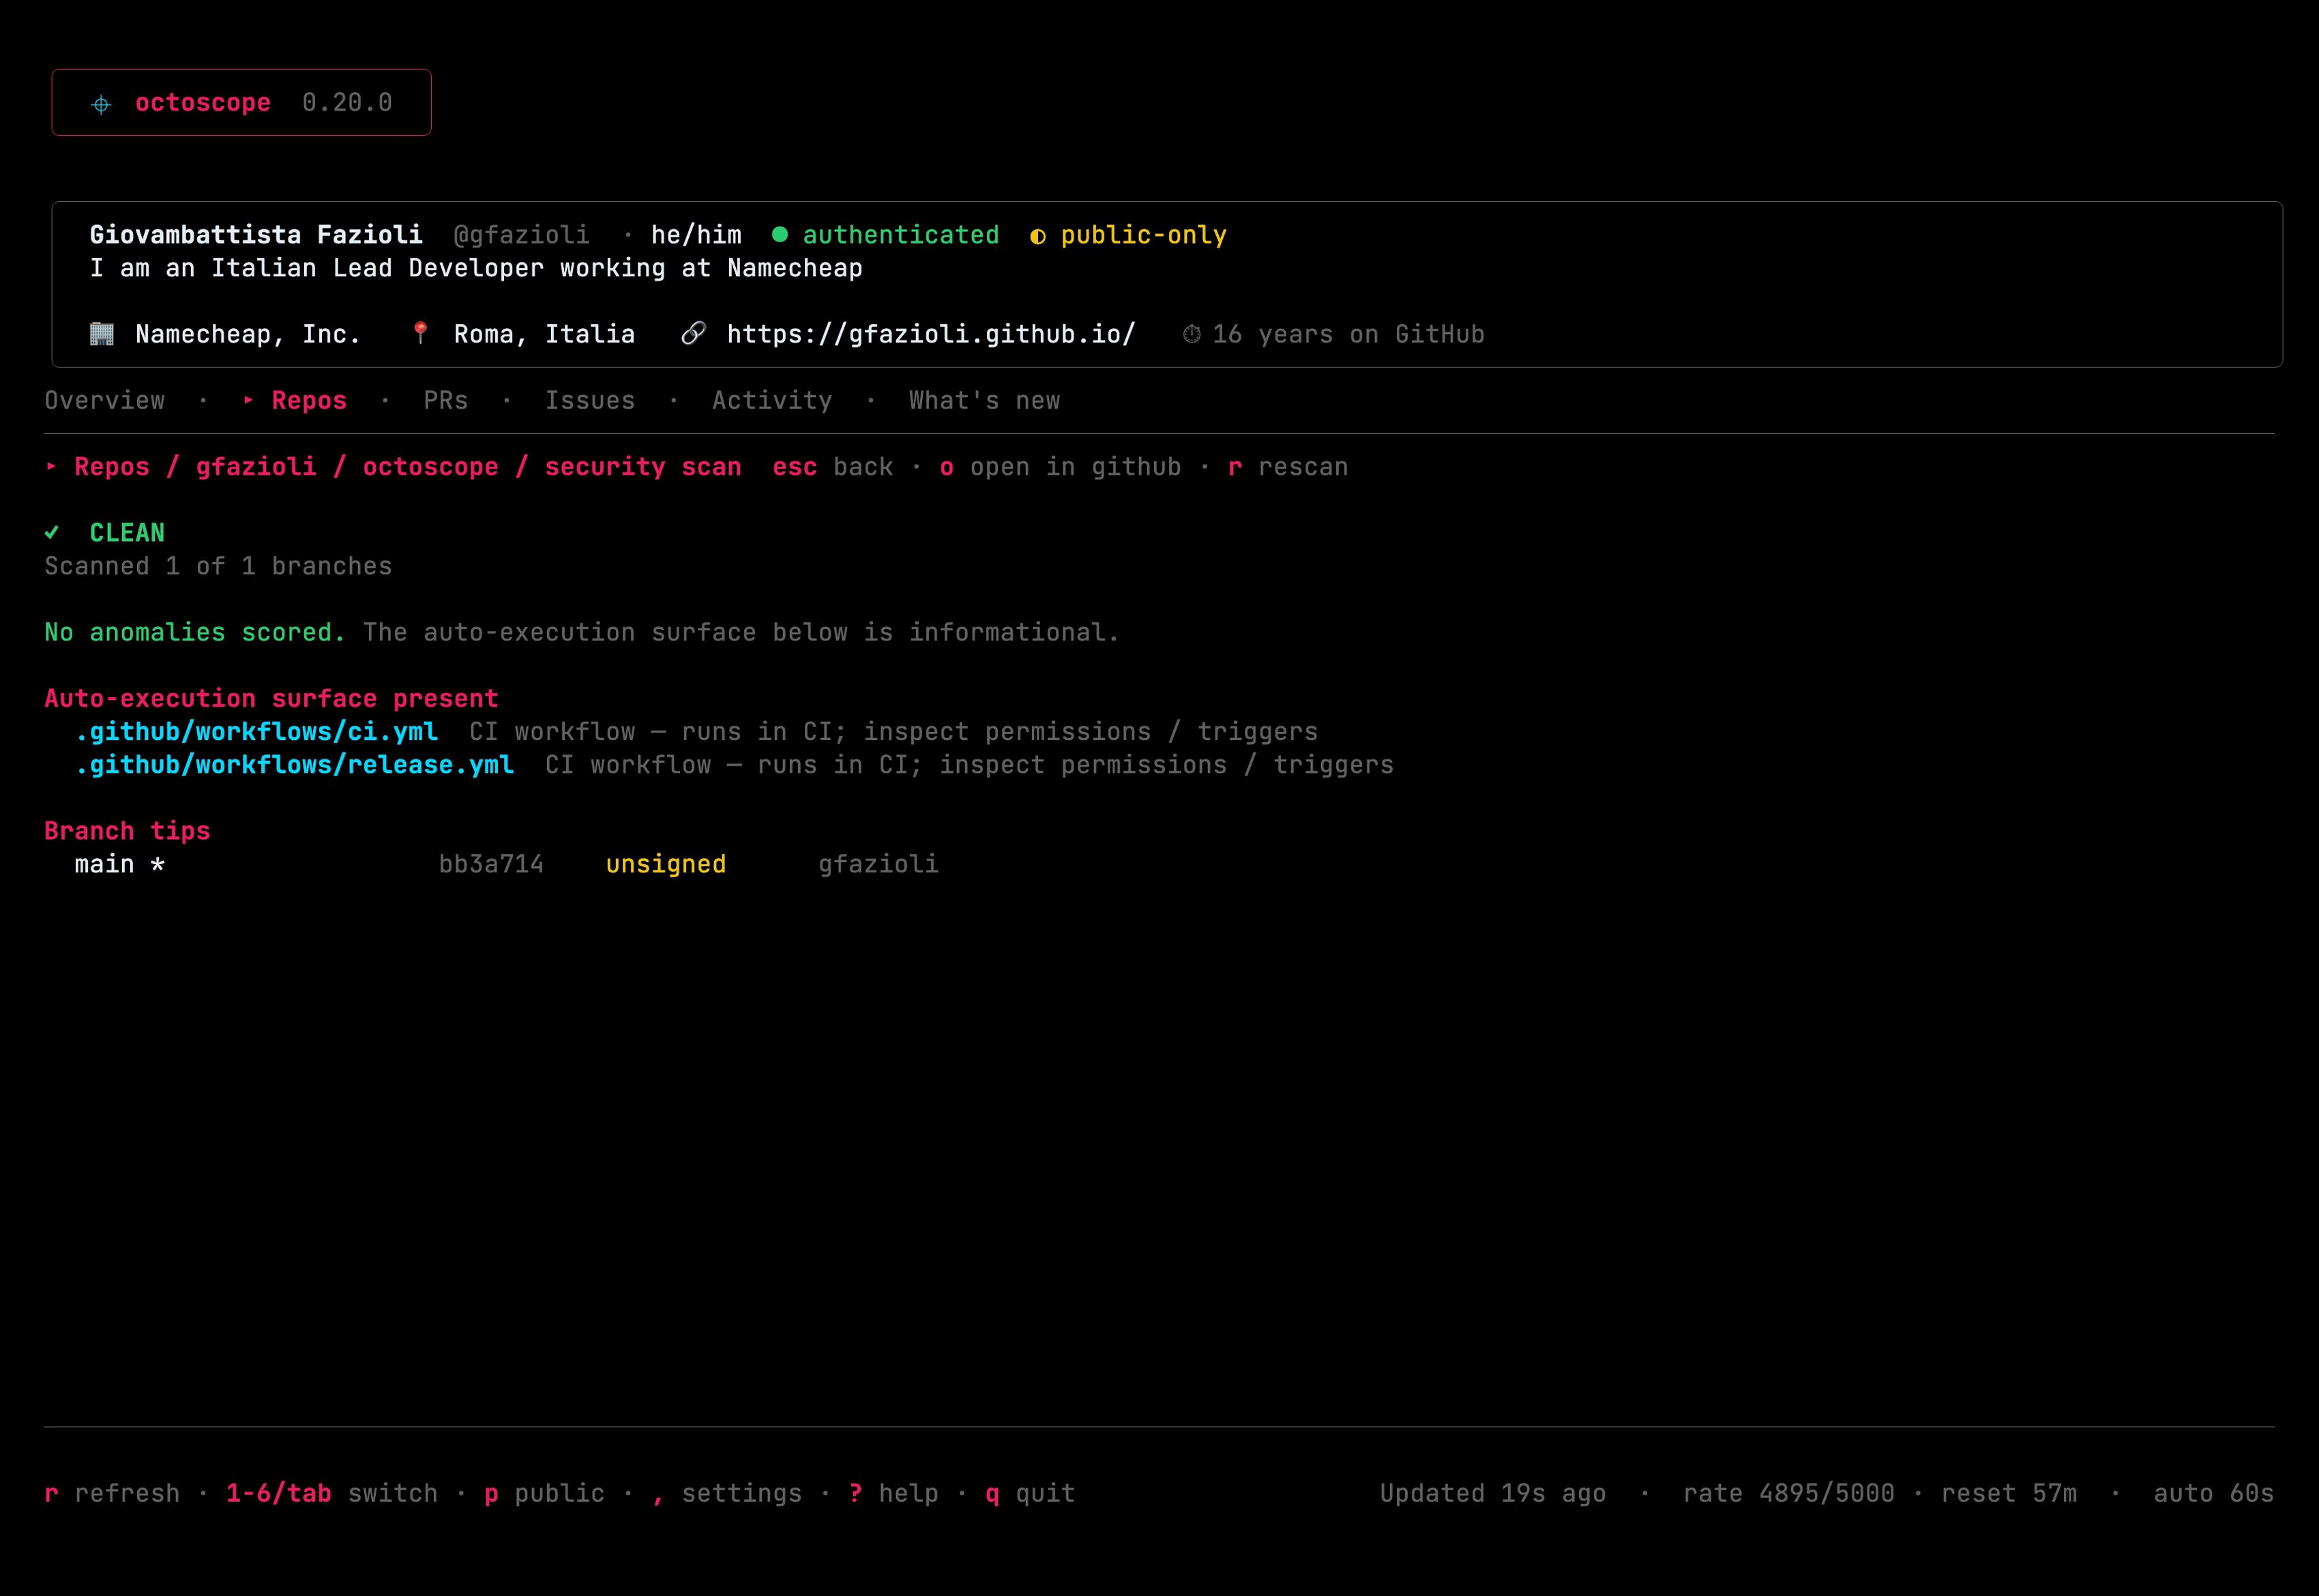The image size is (2319, 1596).
Task: Select the Repos tab
Action: click(309, 401)
